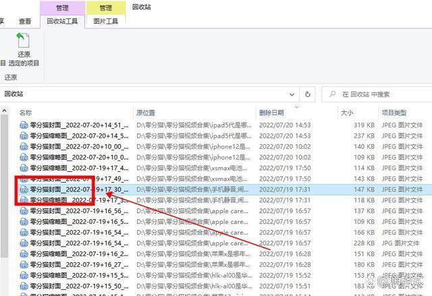Switch to the 查看 ribbon tab
Viewport: 432px width, 296px height.
pyautogui.click(x=25, y=21)
